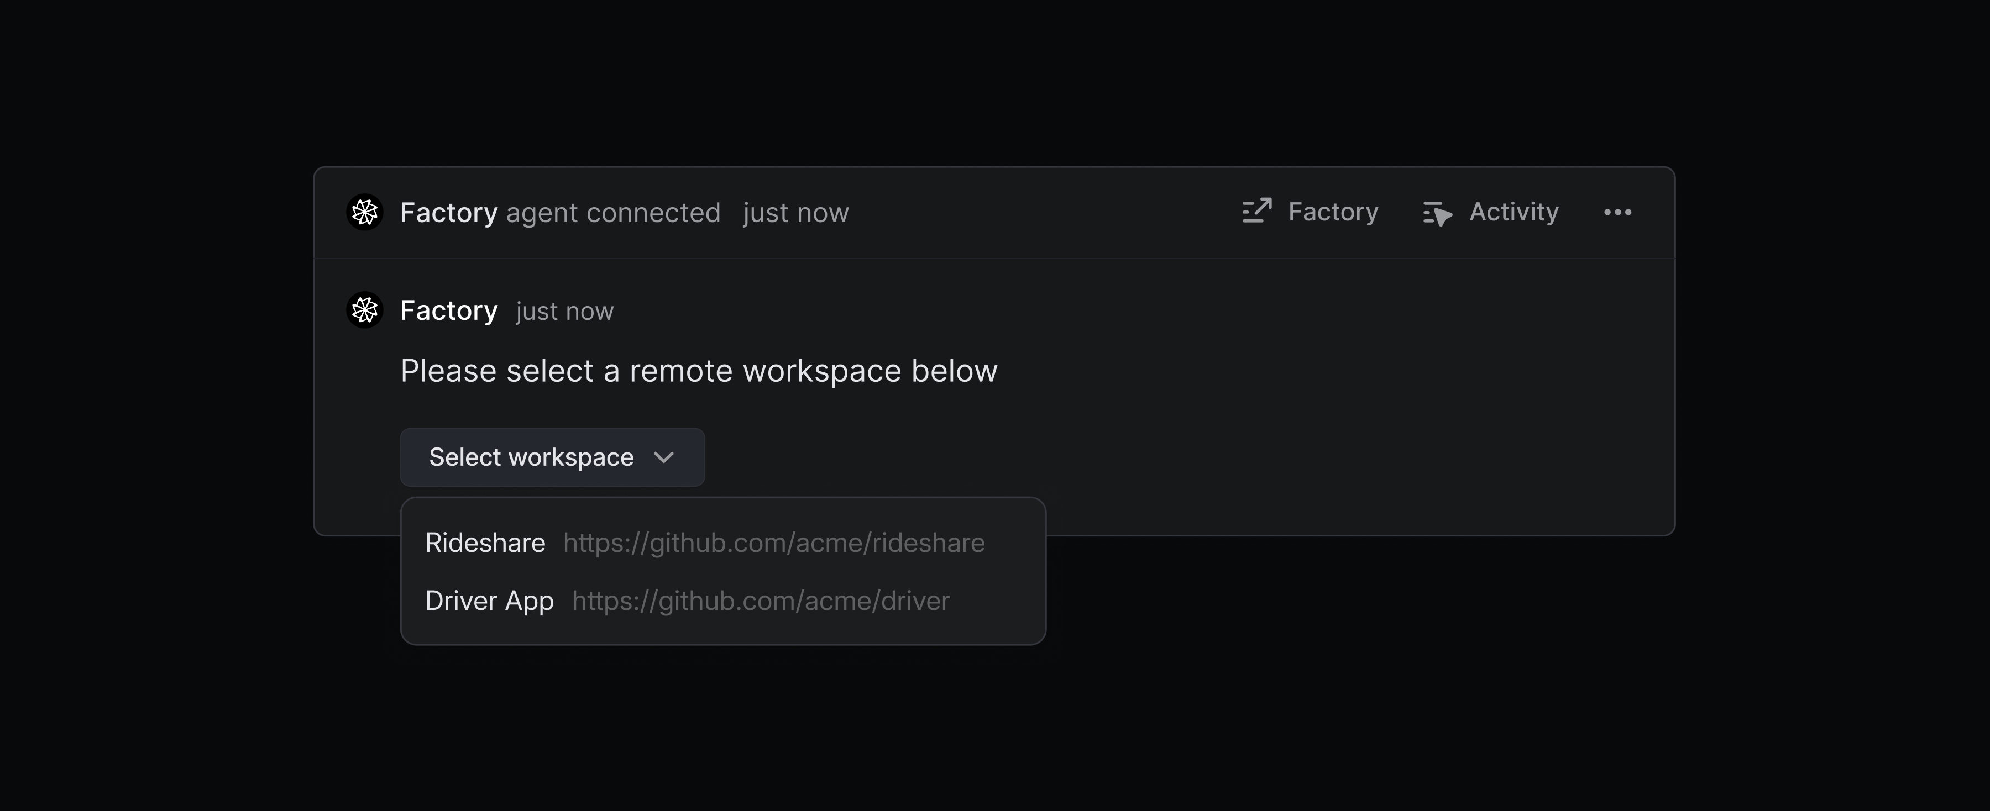The image size is (1990, 811).
Task: Click the acme/rideshare GitHub URL
Action: tap(774, 542)
